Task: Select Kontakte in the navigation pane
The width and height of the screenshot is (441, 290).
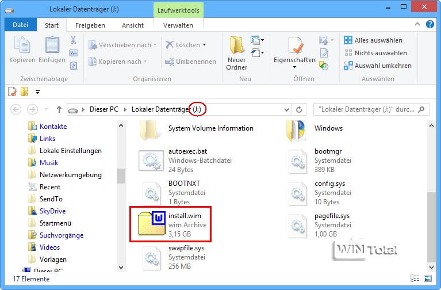Action: click(48, 127)
